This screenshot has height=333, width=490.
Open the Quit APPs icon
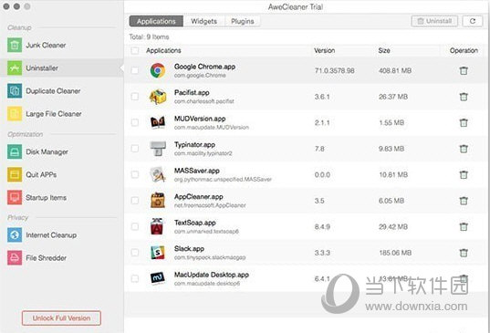tap(15, 174)
